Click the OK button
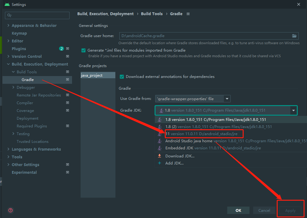The width and height of the screenshot is (307, 218). click(238, 210)
